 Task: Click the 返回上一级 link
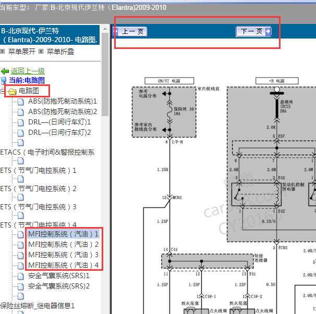(x=28, y=71)
